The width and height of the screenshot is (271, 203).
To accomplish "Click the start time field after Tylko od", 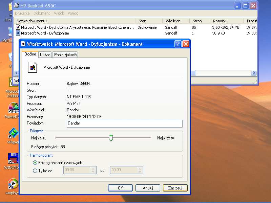I will [77, 170].
